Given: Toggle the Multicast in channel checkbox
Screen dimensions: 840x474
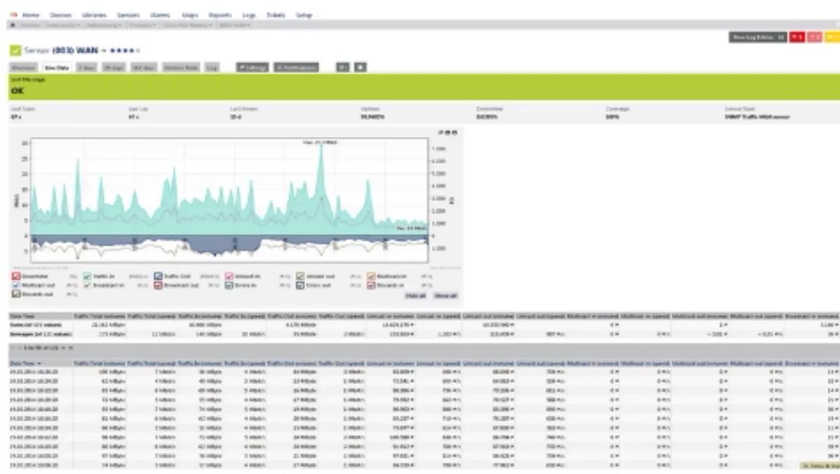Looking at the screenshot, I should click(x=371, y=277).
